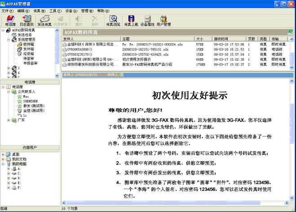296x212 pixels.
Task: Click the 日志查找 log search icon
Action: point(27,19)
